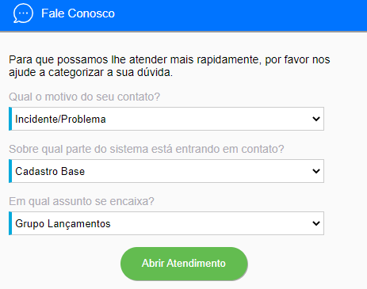Click the chevron arrow beside Cadastro Base
Viewport: 367px width, 289px height.
click(x=316, y=171)
